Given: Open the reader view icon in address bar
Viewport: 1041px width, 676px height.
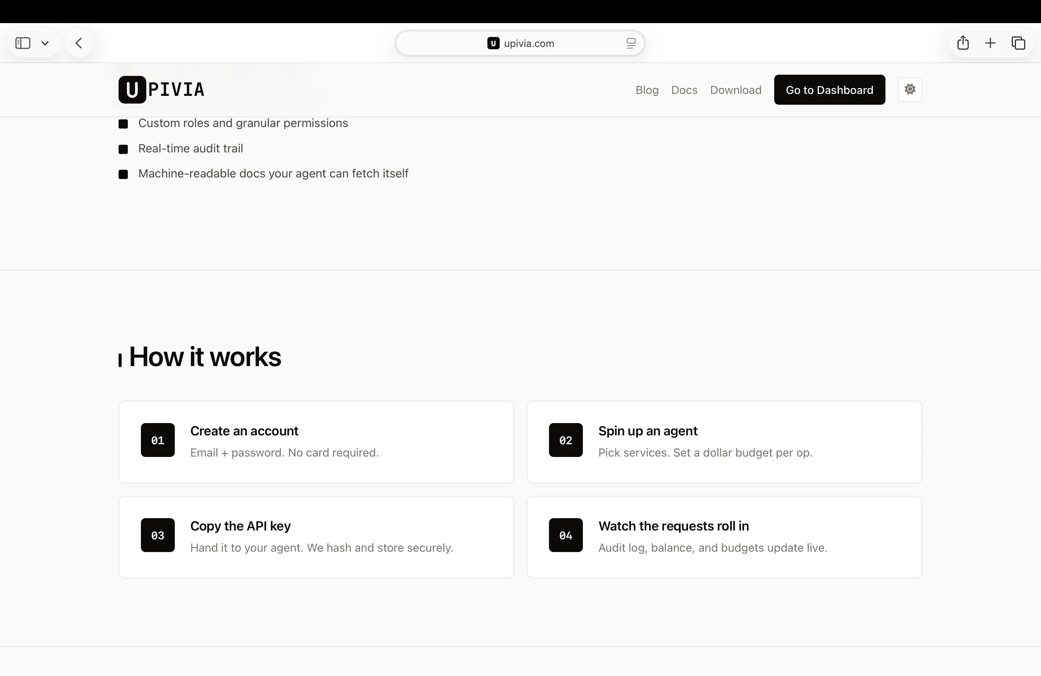Looking at the screenshot, I should [x=630, y=43].
